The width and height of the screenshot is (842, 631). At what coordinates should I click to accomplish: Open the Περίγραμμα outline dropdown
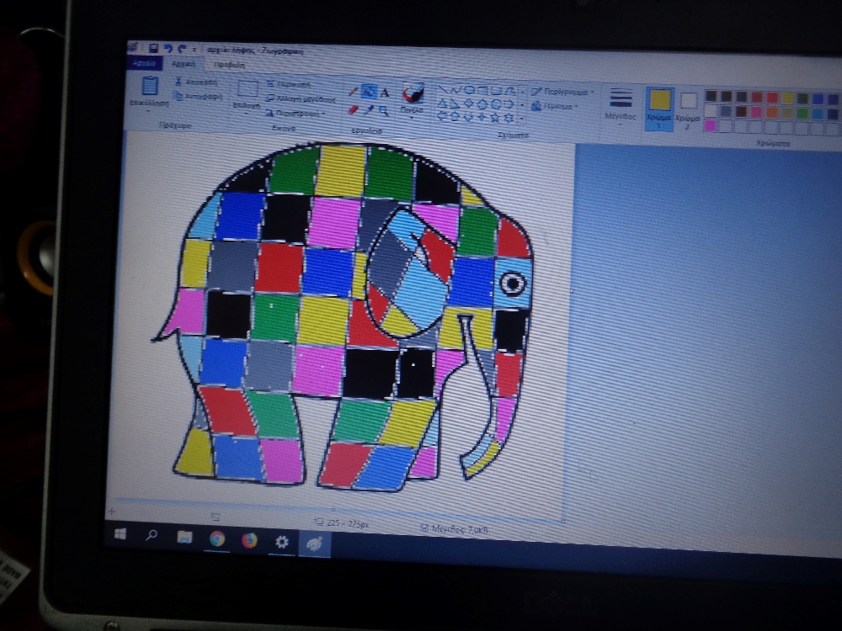click(x=564, y=93)
